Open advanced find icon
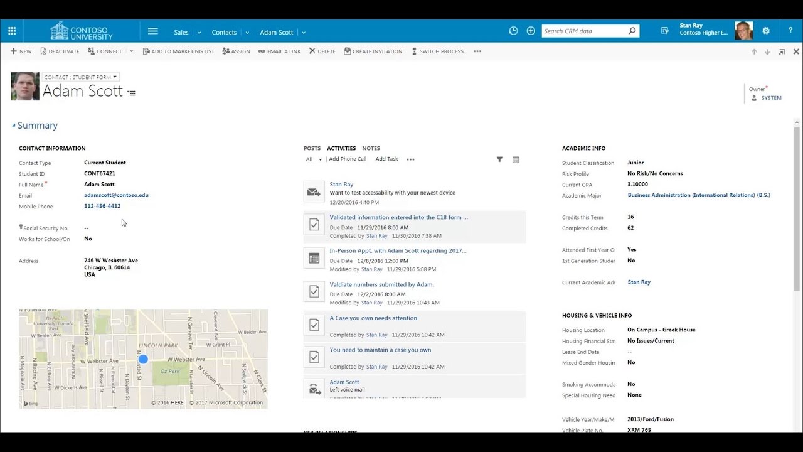Image resolution: width=803 pixels, height=452 pixels. coord(665,31)
